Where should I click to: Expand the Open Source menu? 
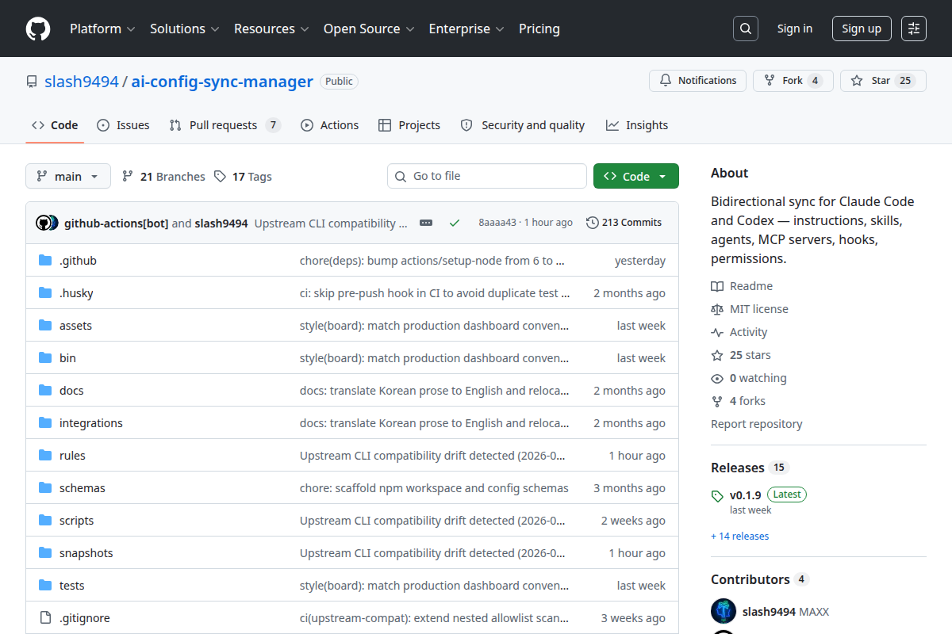(369, 29)
